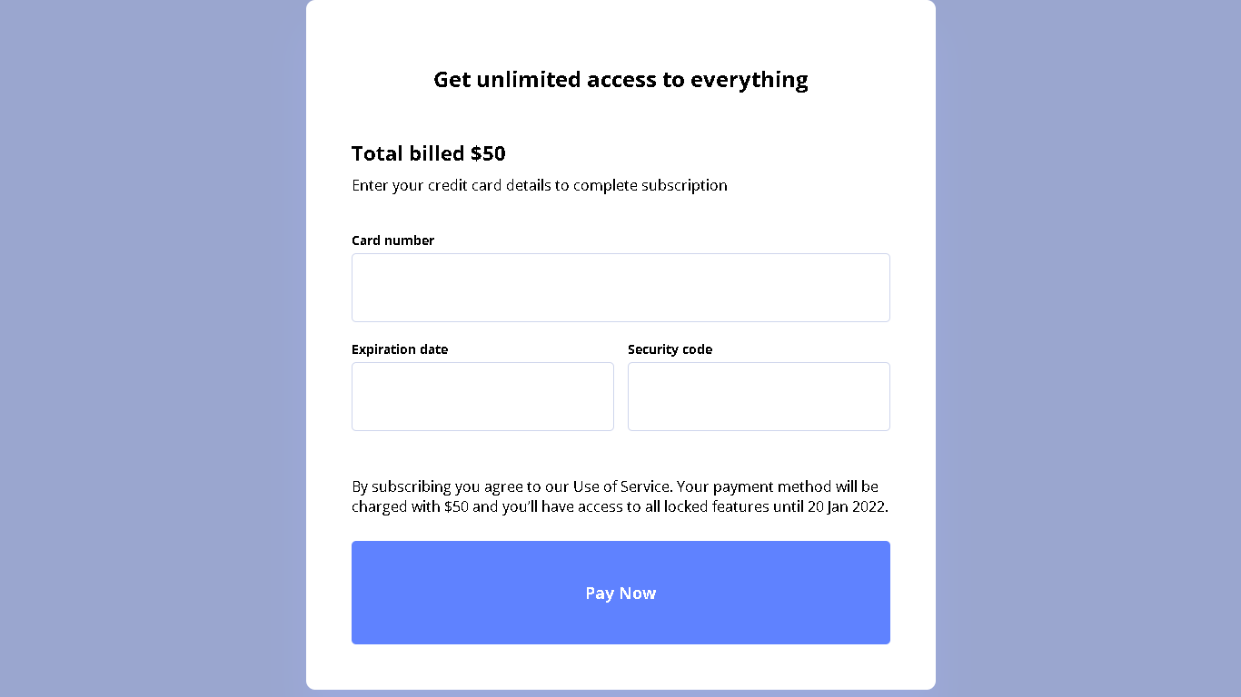The image size is (1241, 697).
Task: Click the Expiration date label
Action: pyautogui.click(x=400, y=349)
